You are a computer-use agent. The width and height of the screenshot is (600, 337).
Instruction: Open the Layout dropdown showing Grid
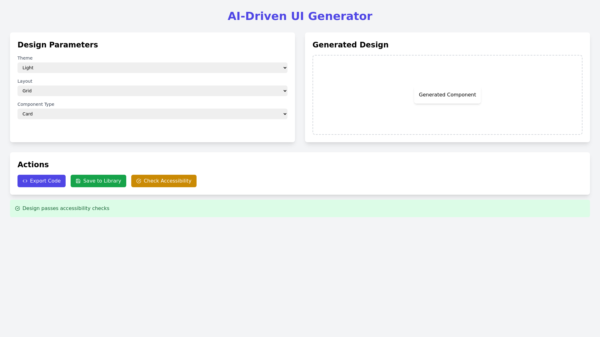(152, 91)
